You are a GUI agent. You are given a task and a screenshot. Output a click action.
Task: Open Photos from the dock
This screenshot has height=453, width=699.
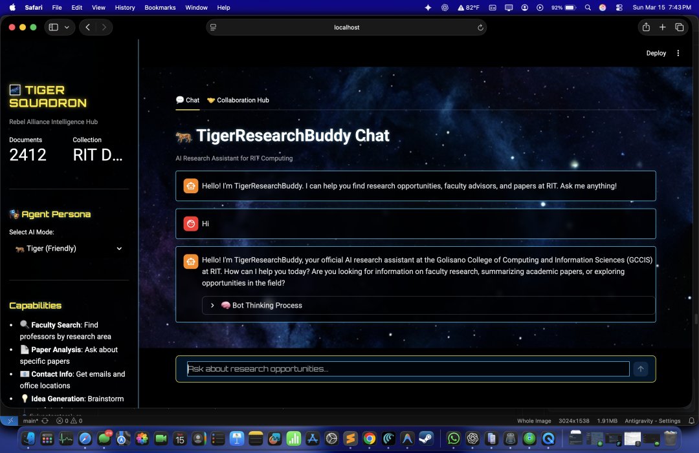pyautogui.click(x=142, y=439)
